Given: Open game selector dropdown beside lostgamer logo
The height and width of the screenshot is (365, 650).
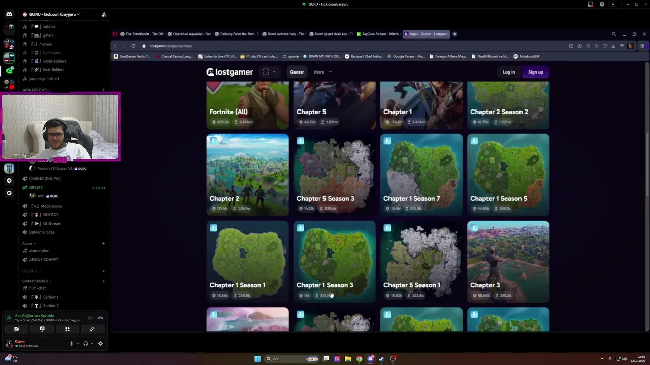Looking at the screenshot, I should point(269,72).
